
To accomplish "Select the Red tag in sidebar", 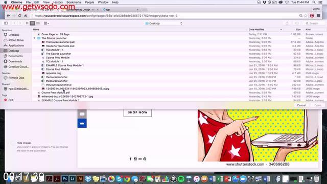I will [x=11, y=100].
